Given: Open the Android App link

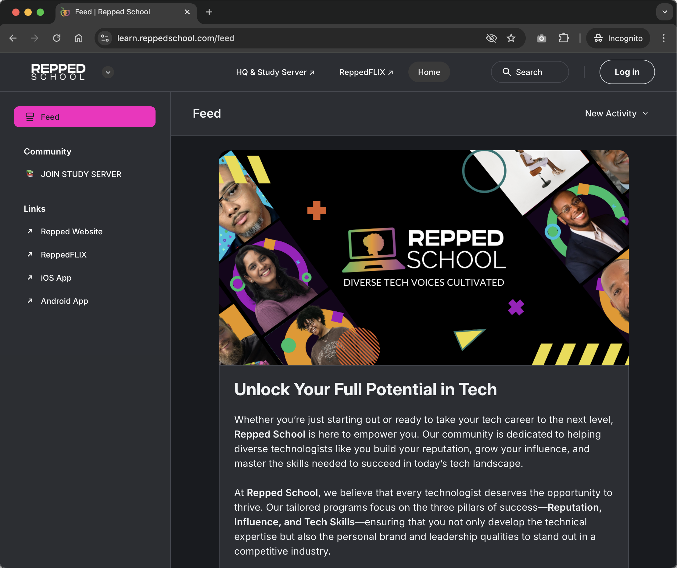Looking at the screenshot, I should tap(64, 301).
